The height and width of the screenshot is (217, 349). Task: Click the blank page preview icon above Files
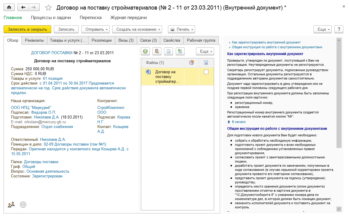pyautogui.click(x=168, y=51)
